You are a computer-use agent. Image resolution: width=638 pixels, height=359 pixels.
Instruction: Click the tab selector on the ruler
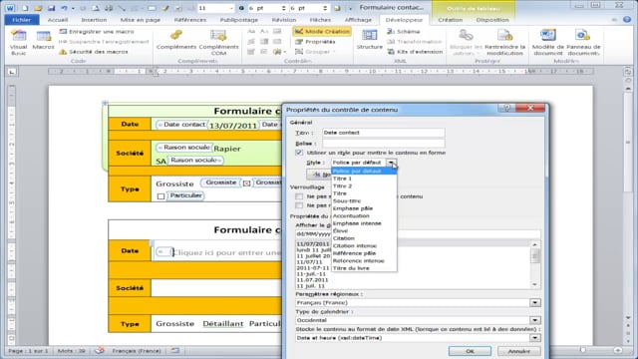coord(12,72)
